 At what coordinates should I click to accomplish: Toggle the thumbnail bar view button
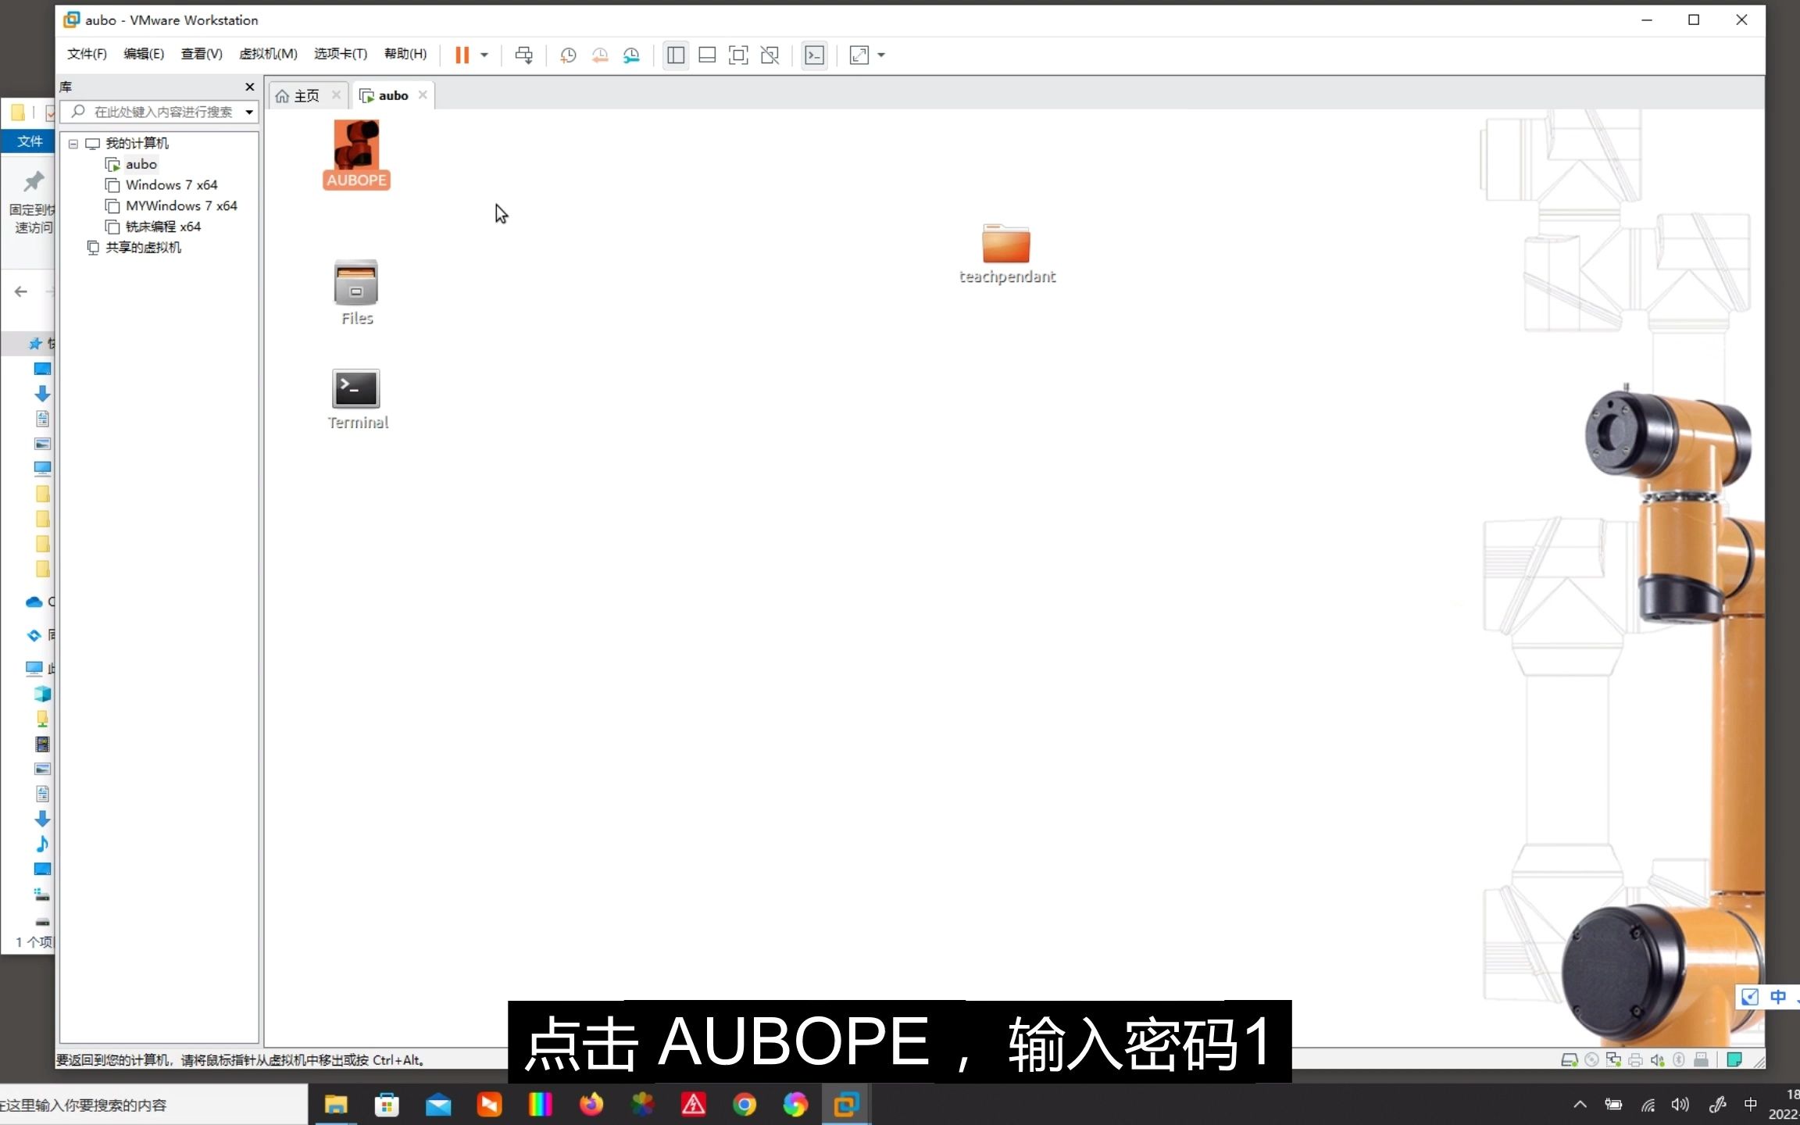(x=707, y=55)
